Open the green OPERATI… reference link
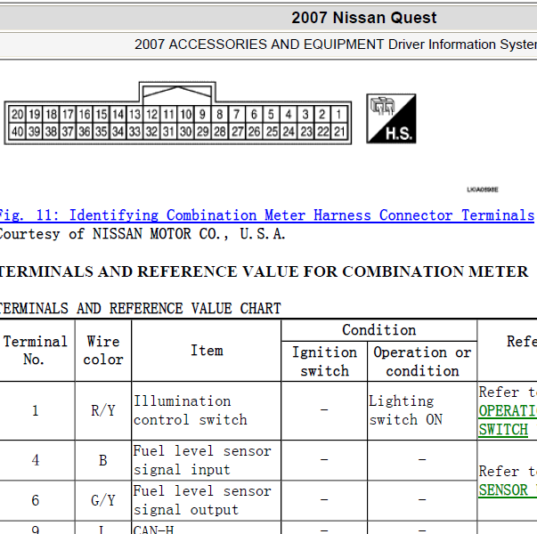Image resolution: width=537 pixels, height=534 pixels. [508, 411]
